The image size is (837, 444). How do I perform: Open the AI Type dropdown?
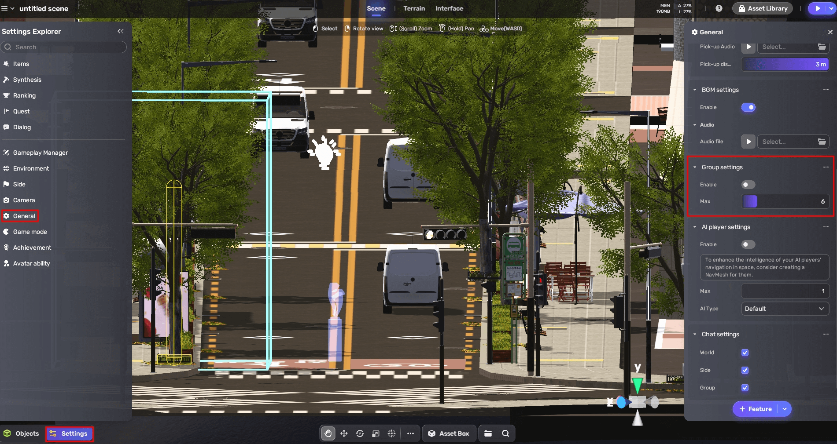(785, 309)
